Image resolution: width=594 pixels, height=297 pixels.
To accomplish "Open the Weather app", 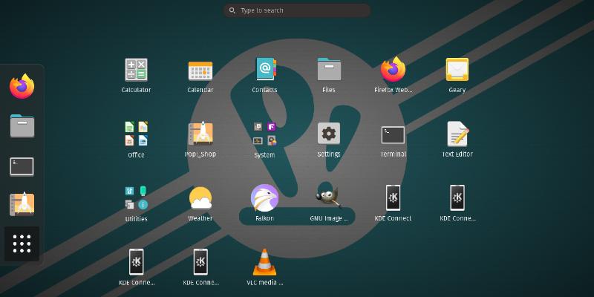I will pyautogui.click(x=200, y=198).
